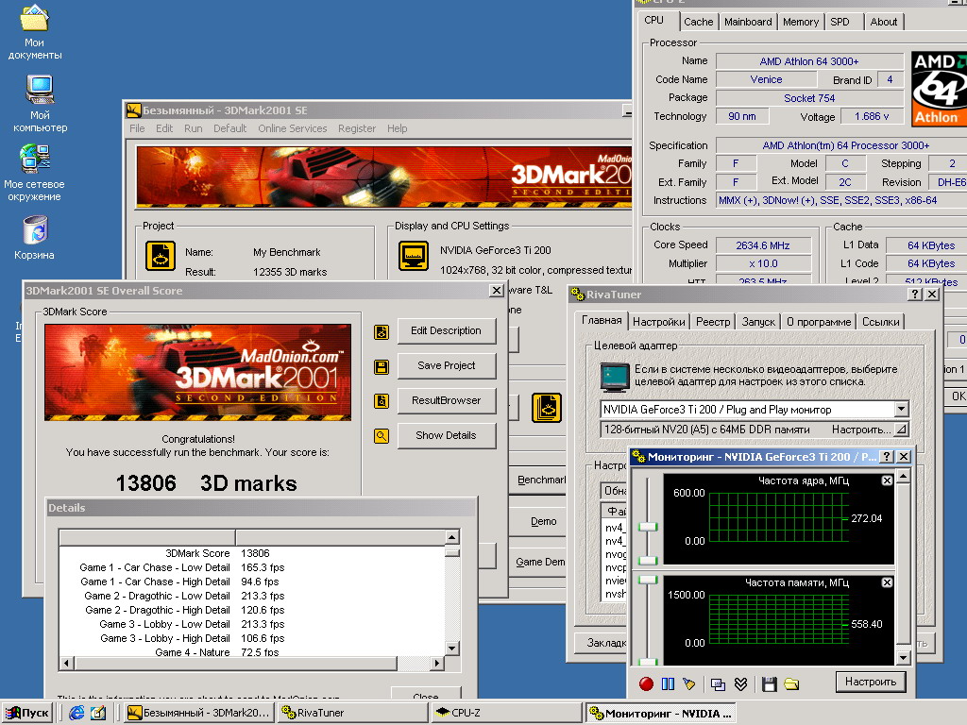Switch to CPU-Z via taskbar button
The image size is (967, 725).
[506, 714]
